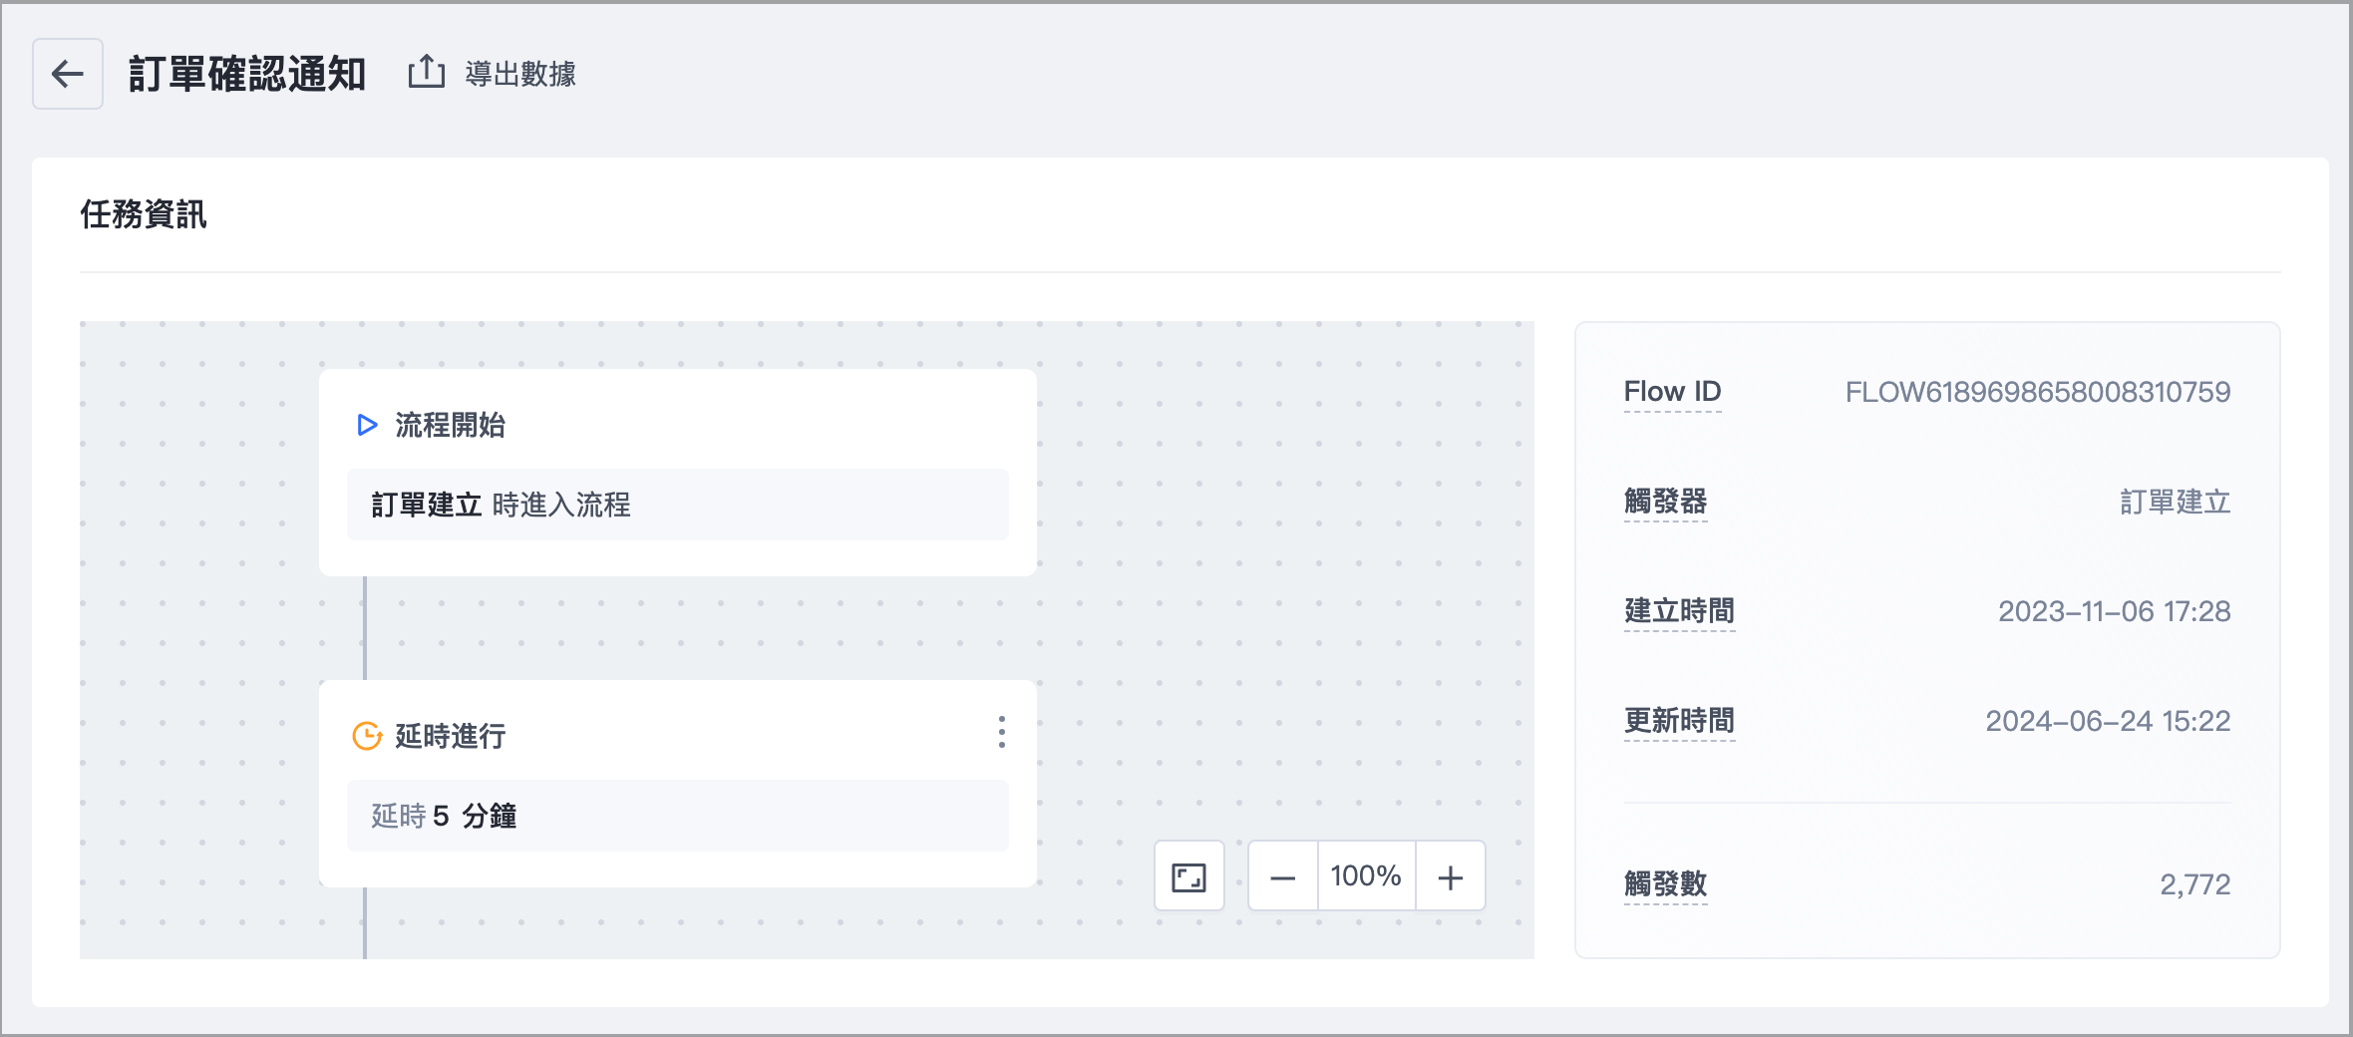The image size is (2353, 1037).
Task: Click the 導出數據 export icon
Action: (x=427, y=71)
